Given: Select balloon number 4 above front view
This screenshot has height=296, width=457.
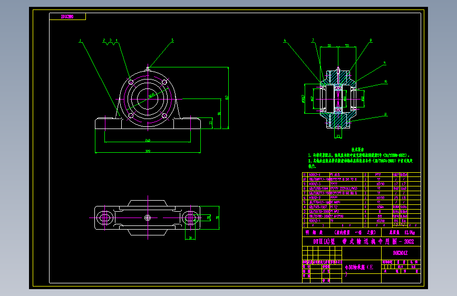Looking at the screenshot, I should coord(116,40).
